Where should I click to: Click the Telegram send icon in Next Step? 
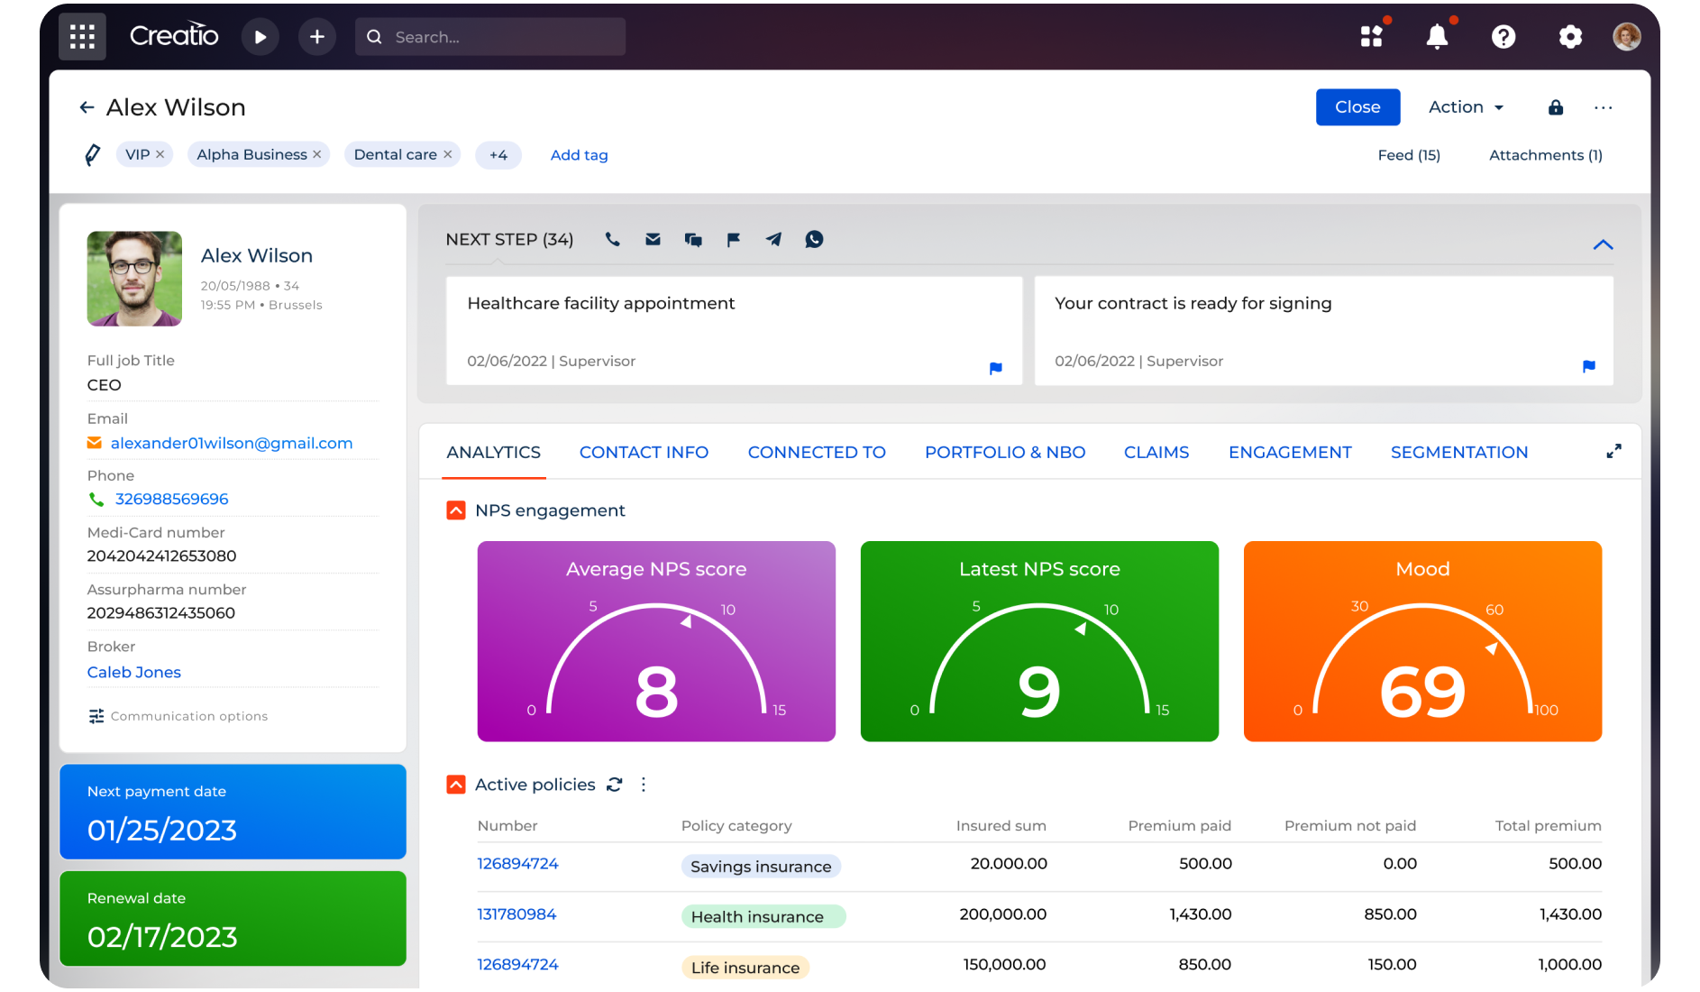point(773,240)
